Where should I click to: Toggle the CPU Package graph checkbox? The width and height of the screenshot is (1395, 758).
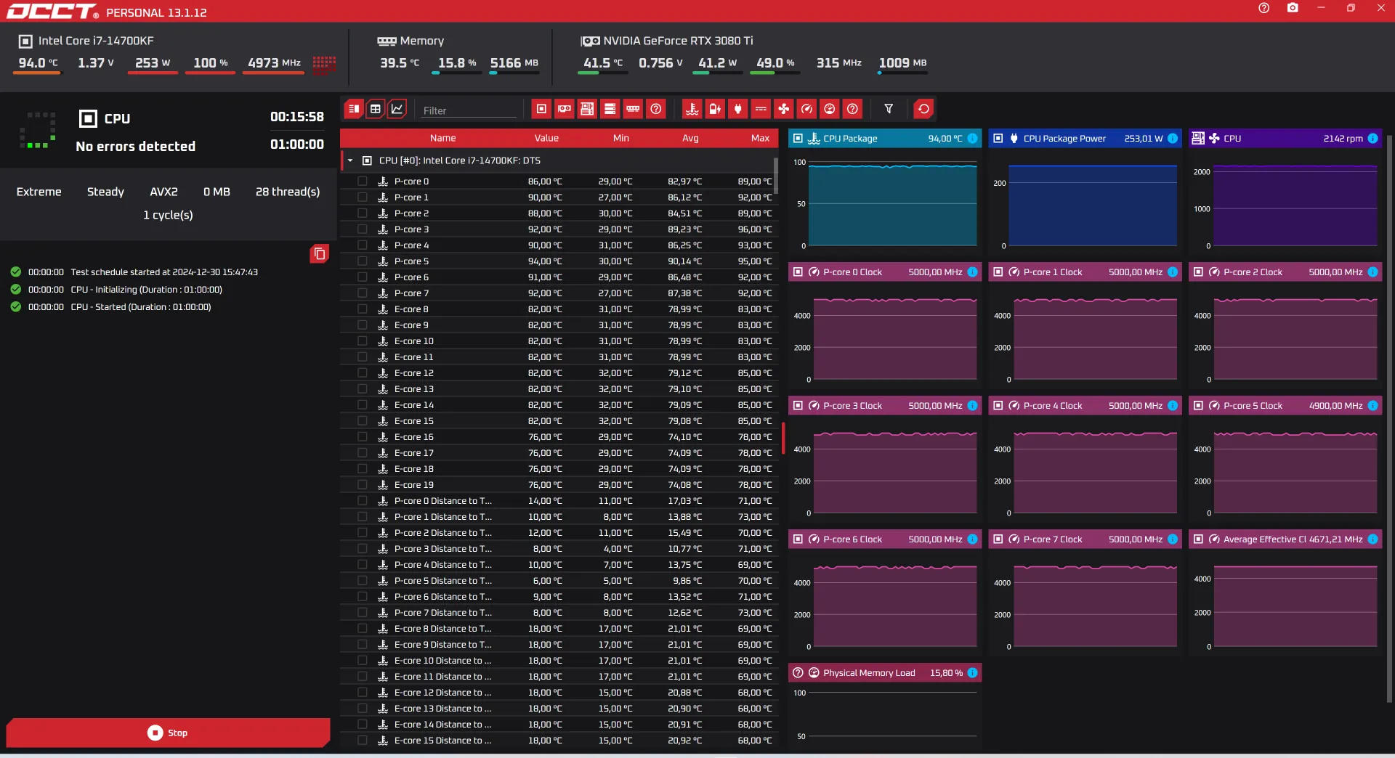[798, 139]
